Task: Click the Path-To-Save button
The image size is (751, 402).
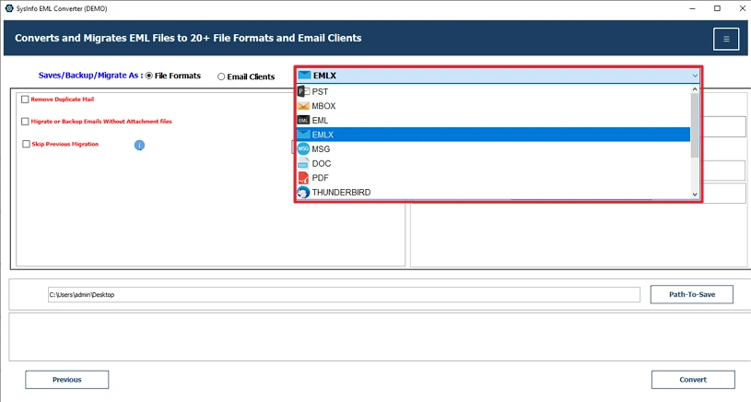Action: [692, 295]
